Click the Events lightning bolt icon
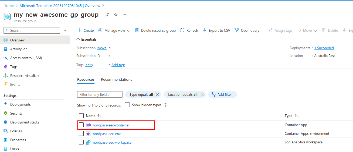This screenshot has height=152, width=353. (x=5, y=84)
